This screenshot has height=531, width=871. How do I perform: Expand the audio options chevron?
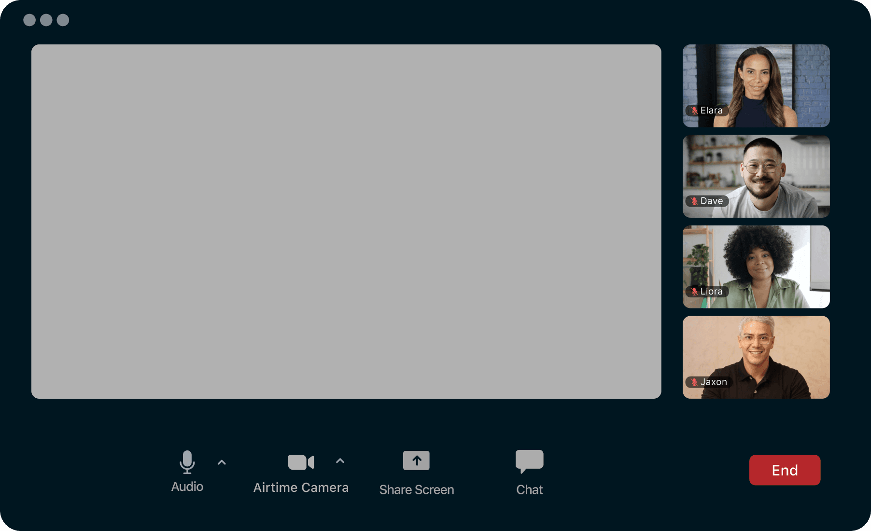click(222, 462)
